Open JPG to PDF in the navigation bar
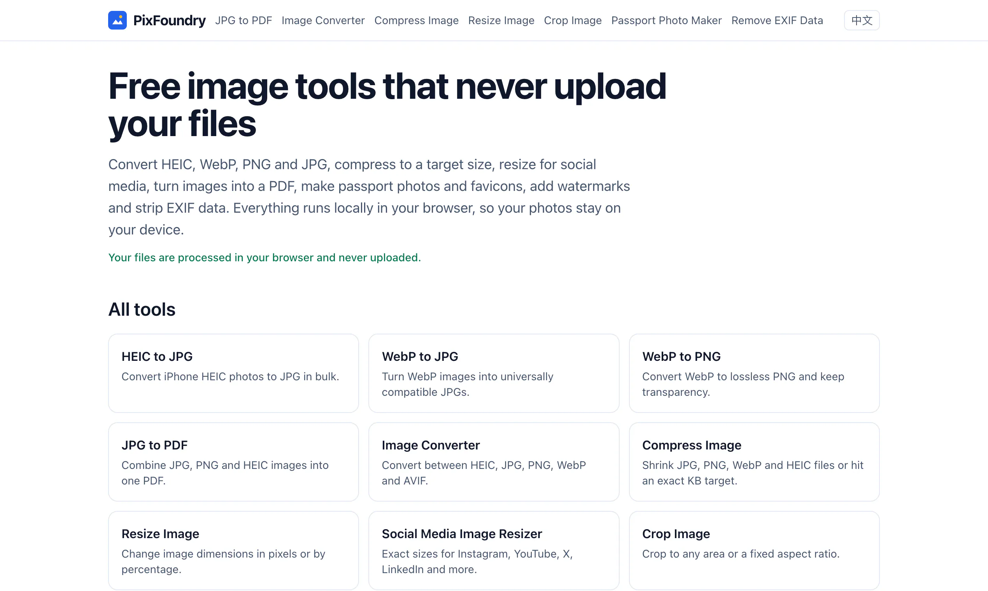This screenshot has width=988, height=591. click(x=243, y=20)
